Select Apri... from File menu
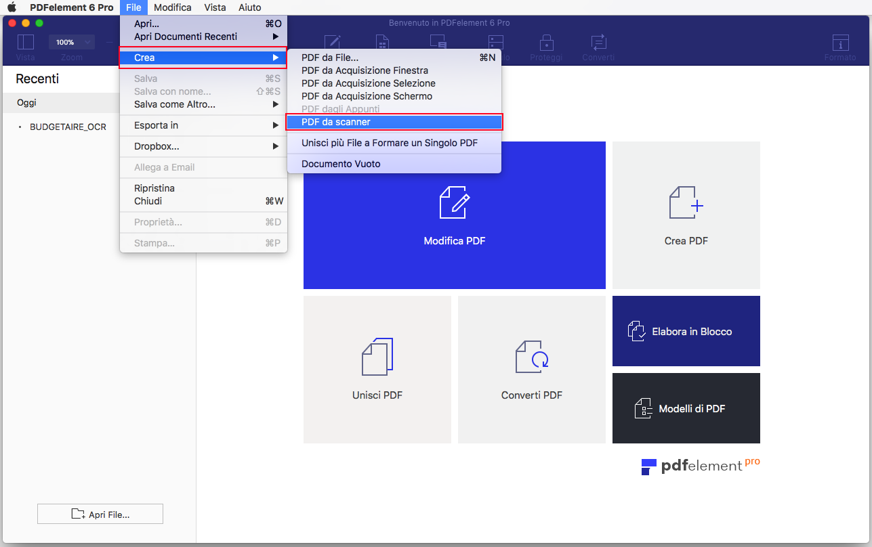The height and width of the screenshot is (547, 872). point(204,24)
